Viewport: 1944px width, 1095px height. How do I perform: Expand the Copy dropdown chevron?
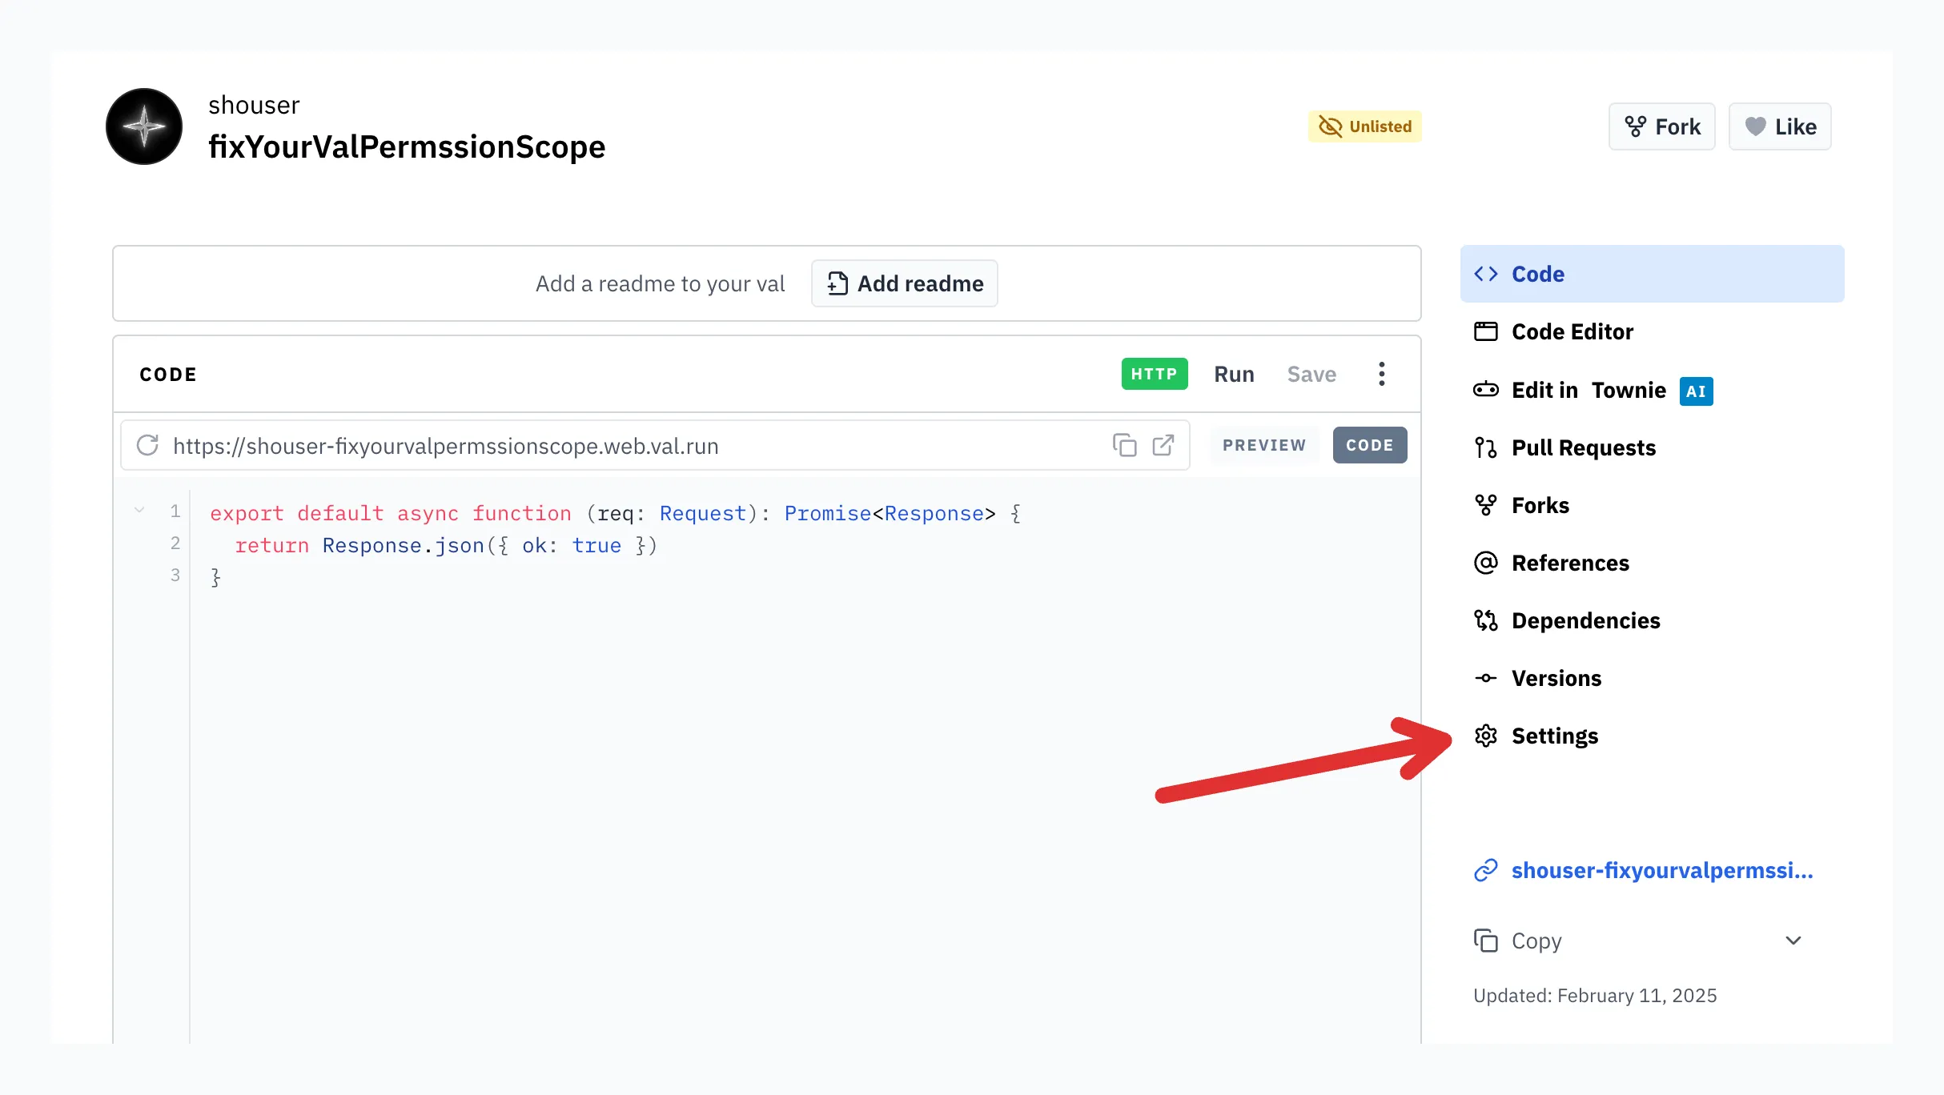[x=1793, y=941]
